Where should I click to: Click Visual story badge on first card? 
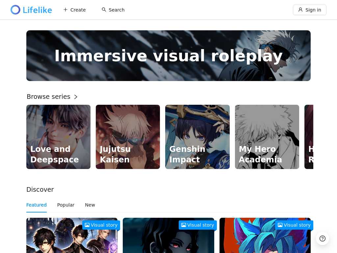(101, 225)
